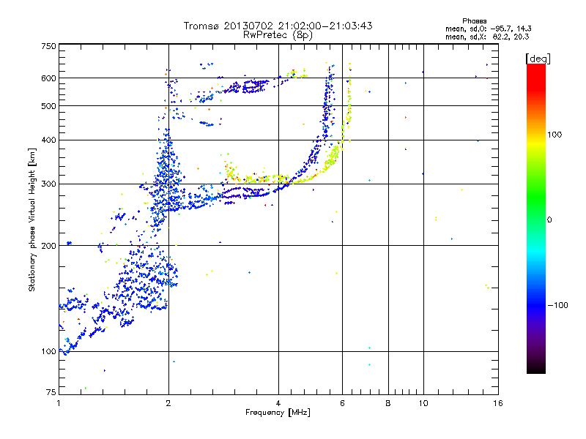The image size is (586, 439).
Task: Click the x-axis tick label '1'
Action: 59,403
